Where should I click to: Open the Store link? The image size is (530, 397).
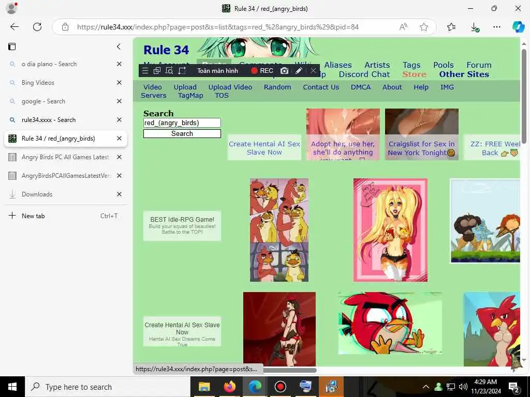pyautogui.click(x=414, y=74)
